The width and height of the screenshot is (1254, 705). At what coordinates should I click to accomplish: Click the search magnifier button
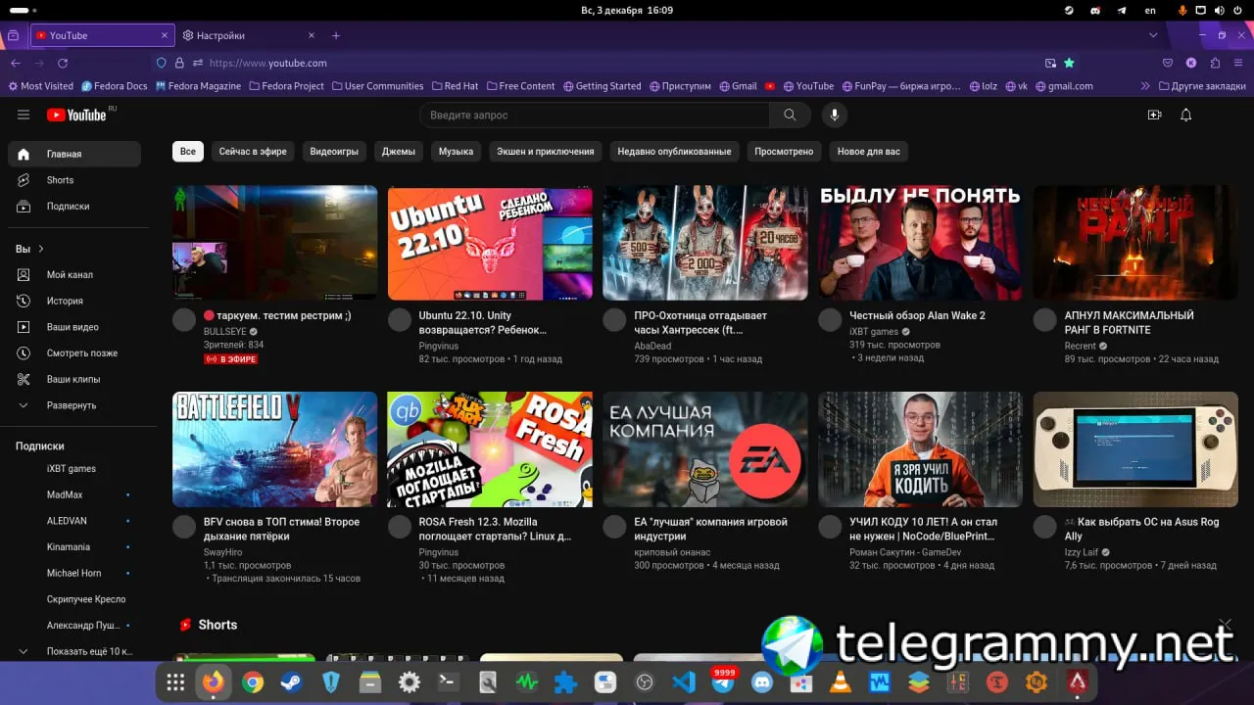tap(790, 115)
